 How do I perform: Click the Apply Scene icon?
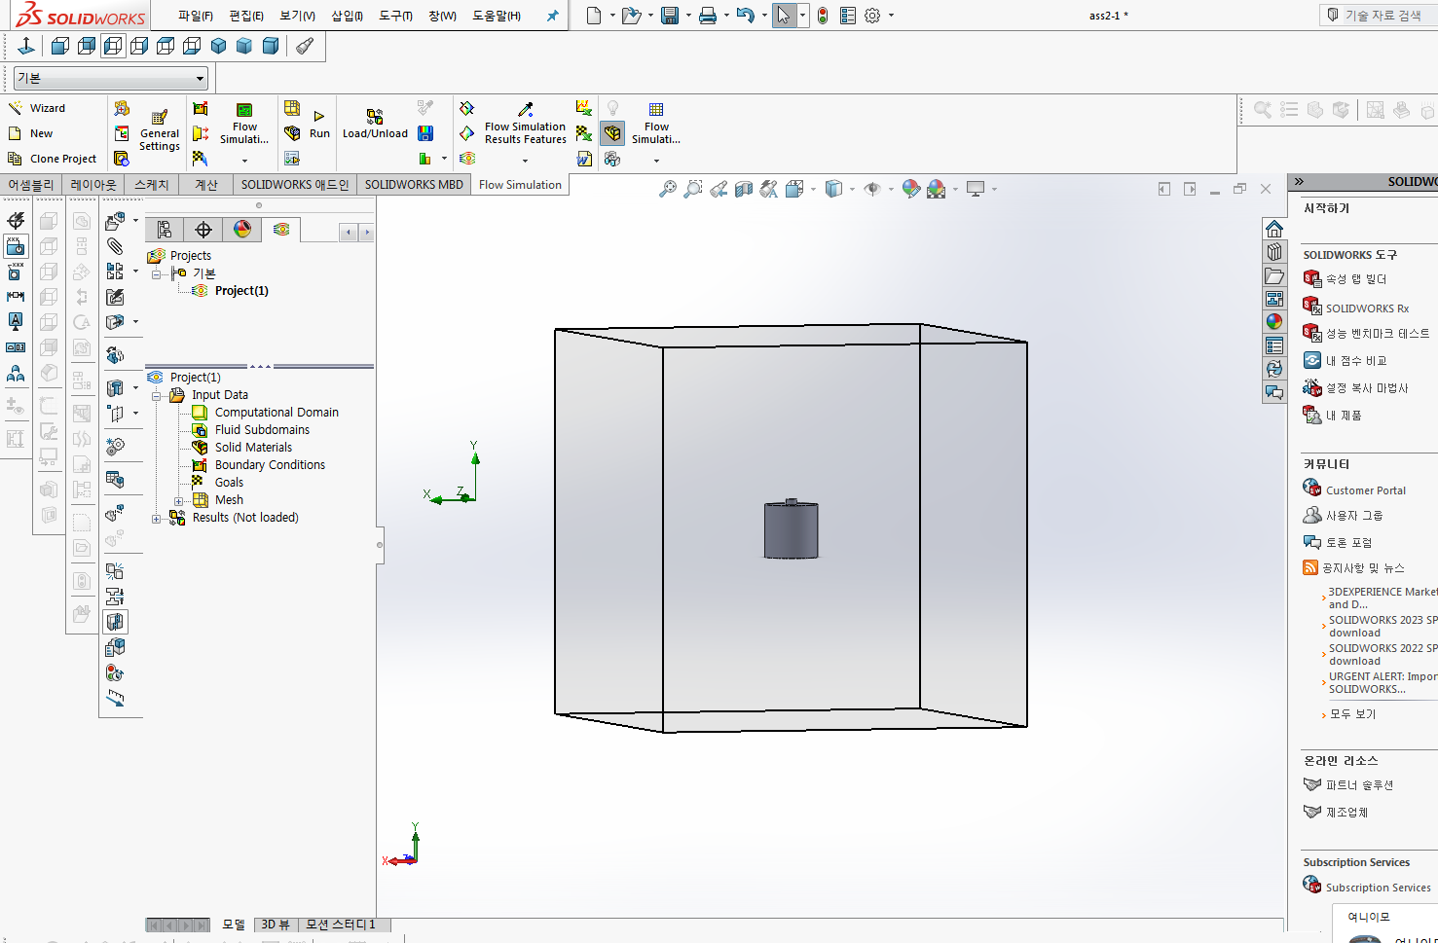[x=937, y=189]
